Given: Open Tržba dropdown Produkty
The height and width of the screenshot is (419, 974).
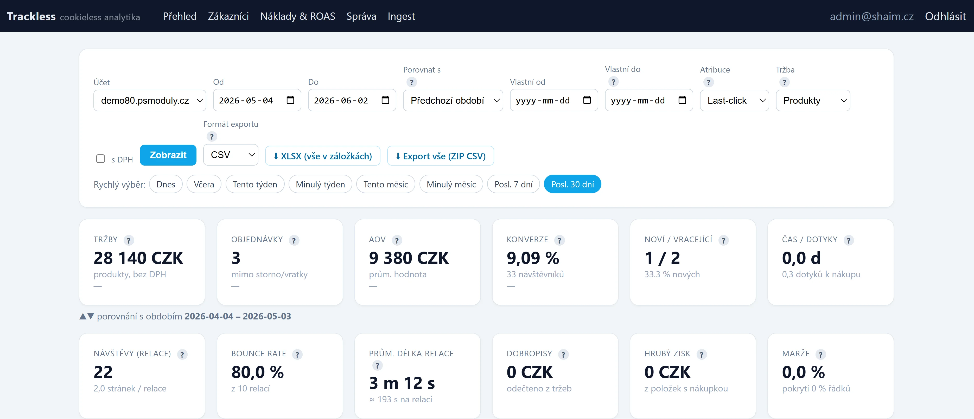Looking at the screenshot, I should (x=813, y=101).
